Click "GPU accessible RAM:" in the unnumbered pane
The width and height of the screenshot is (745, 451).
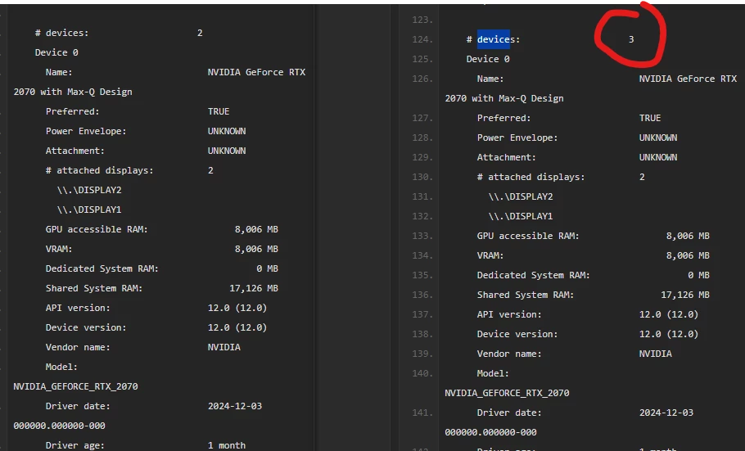(x=97, y=229)
